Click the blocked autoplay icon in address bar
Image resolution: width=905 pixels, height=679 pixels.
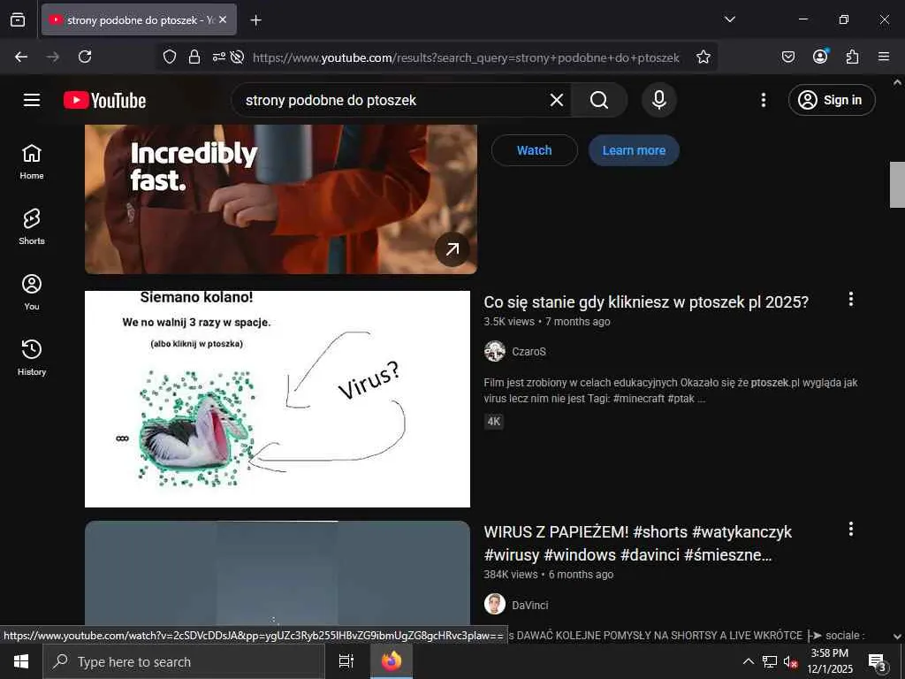[x=237, y=57]
